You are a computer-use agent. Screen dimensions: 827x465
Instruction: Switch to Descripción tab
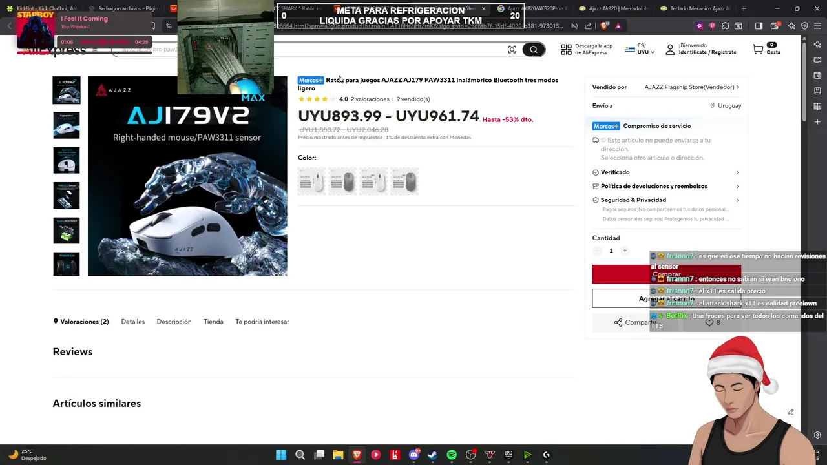pyautogui.click(x=174, y=322)
